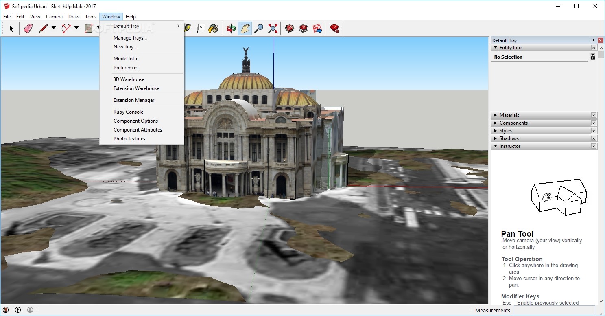Viewport: 605px width, 316px height.
Task: Select the Paint Bucket tool
Action: tap(213, 29)
